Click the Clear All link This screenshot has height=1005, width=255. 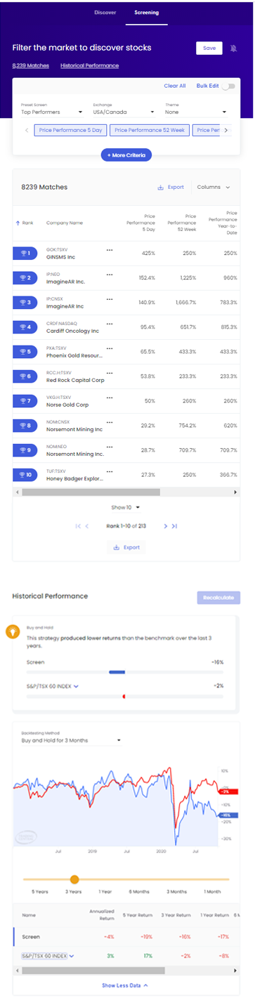click(175, 86)
